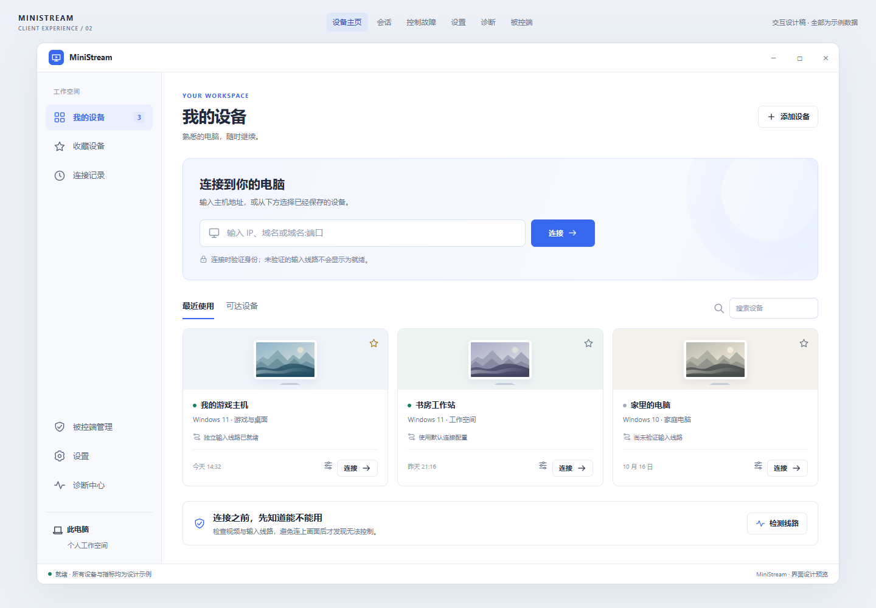876x608 pixels.
Task: Switch to the 设备主页 top tab
Action: click(347, 22)
